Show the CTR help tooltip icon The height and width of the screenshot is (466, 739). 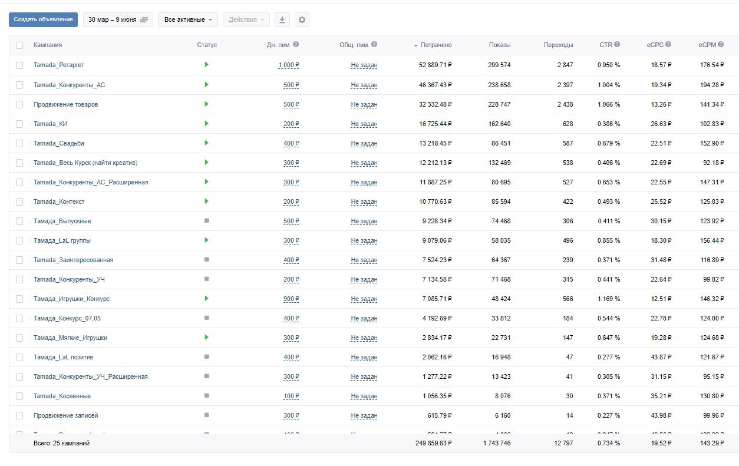pos(617,44)
